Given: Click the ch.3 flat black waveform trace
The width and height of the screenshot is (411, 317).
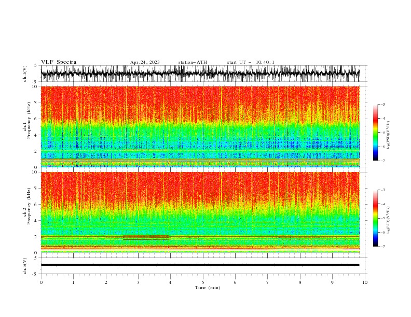Looking at the screenshot, I should [200, 265].
